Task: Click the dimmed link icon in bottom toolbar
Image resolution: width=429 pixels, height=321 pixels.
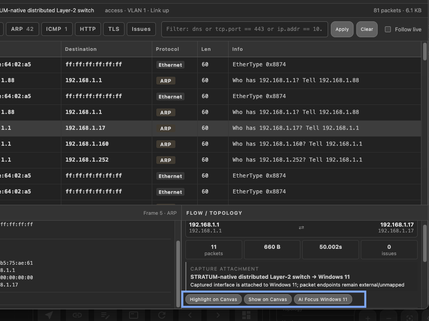Action: tap(77, 315)
